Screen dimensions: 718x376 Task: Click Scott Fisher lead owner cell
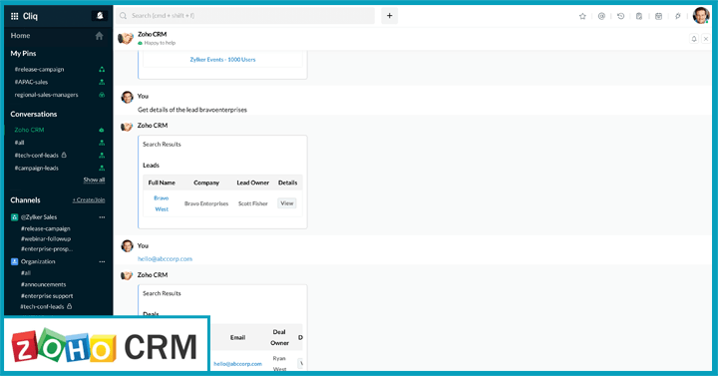click(252, 203)
